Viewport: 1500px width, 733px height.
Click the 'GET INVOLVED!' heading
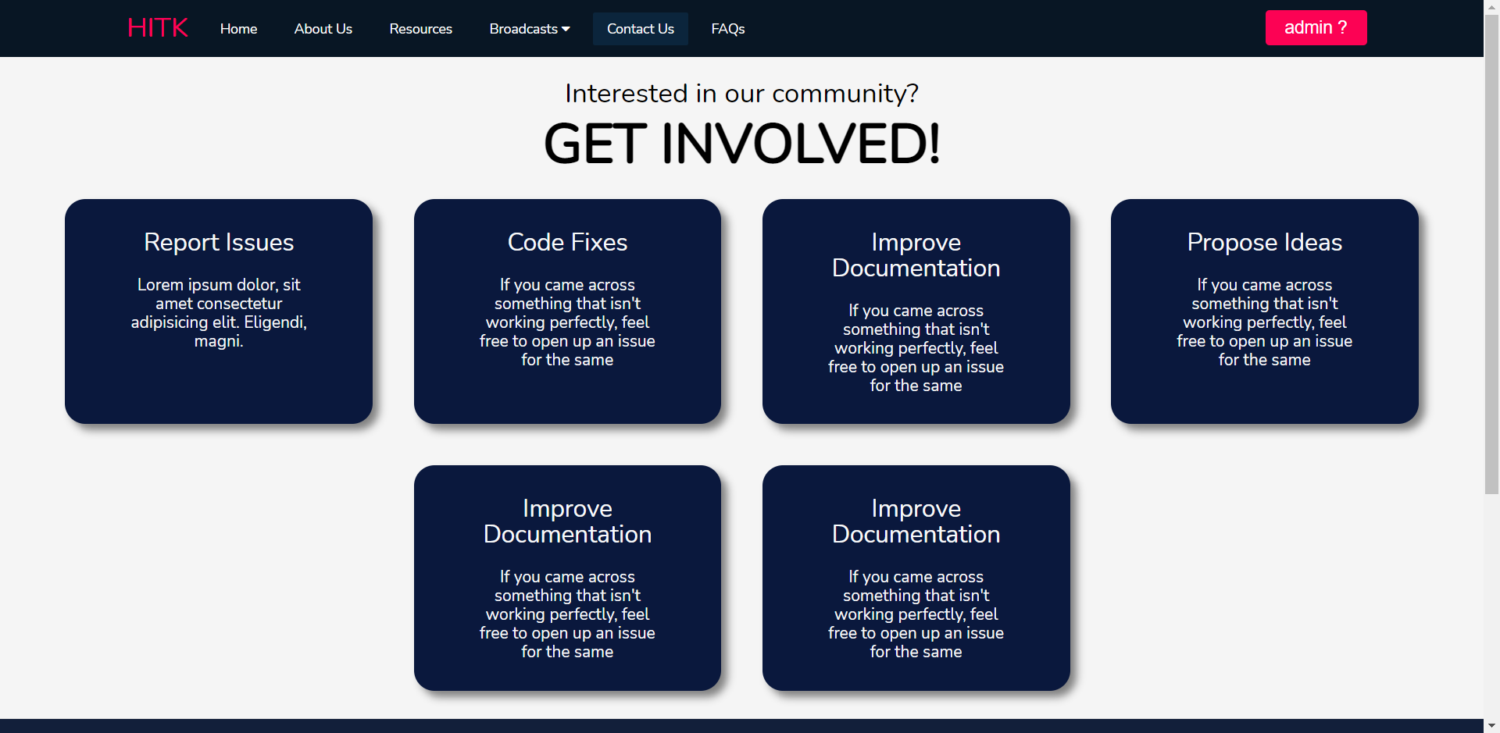coord(741,144)
